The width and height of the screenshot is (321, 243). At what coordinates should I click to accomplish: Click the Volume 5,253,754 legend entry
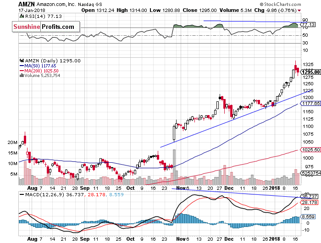tap(42, 76)
